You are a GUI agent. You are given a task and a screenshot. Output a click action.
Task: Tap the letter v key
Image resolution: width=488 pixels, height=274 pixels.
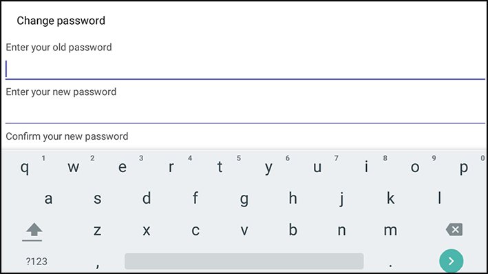(x=244, y=231)
